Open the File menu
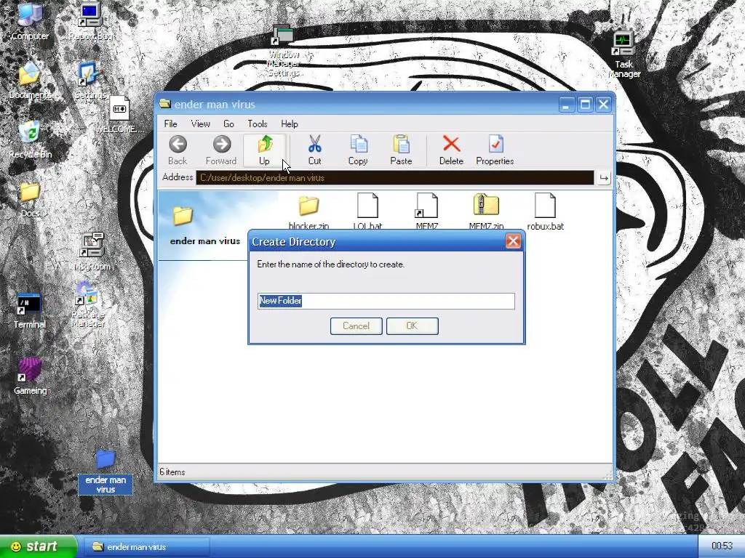 click(170, 124)
